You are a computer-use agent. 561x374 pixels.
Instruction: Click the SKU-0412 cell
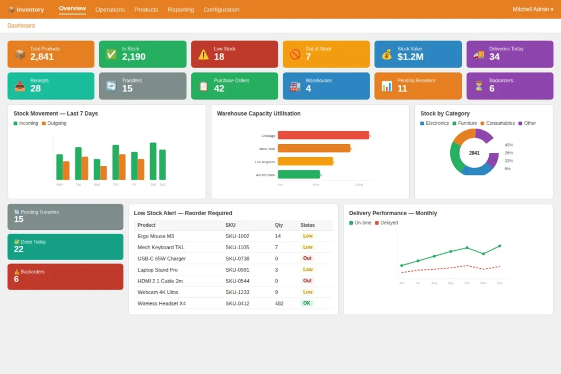237,303
